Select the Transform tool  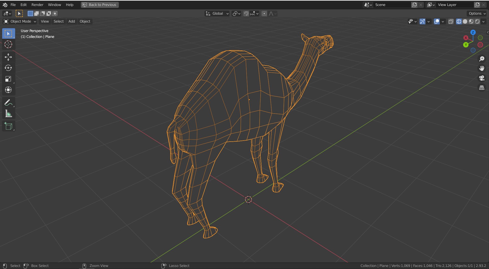[x=8, y=90]
